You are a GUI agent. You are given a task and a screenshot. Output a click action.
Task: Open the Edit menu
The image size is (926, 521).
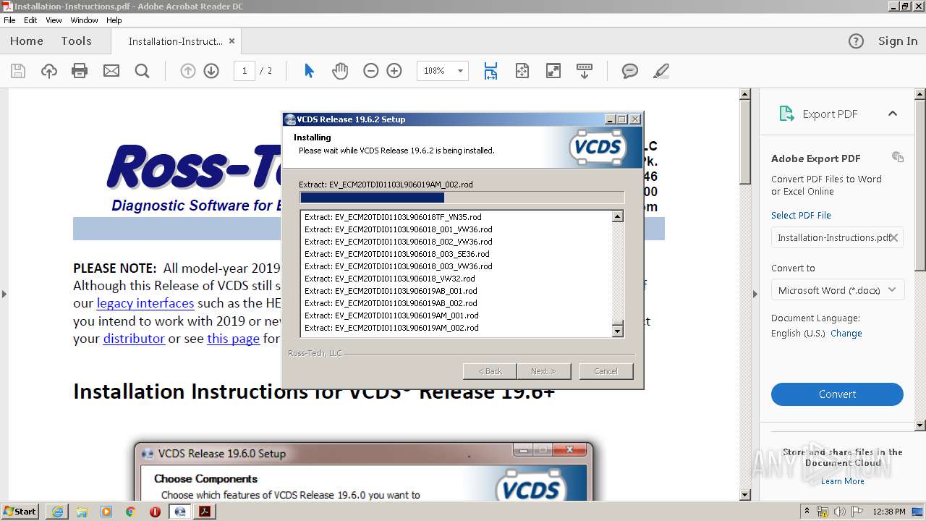30,20
